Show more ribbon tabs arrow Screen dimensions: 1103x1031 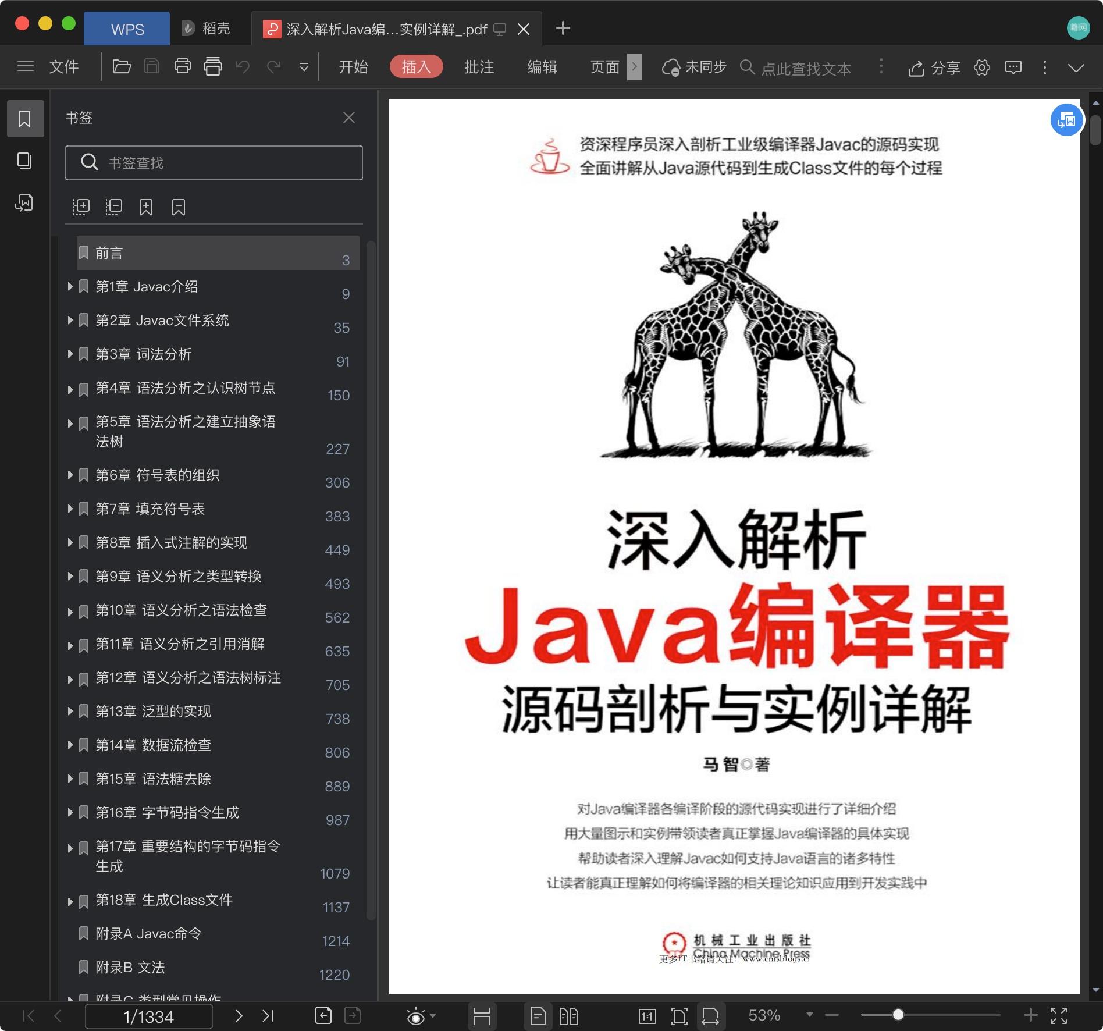pyautogui.click(x=635, y=67)
